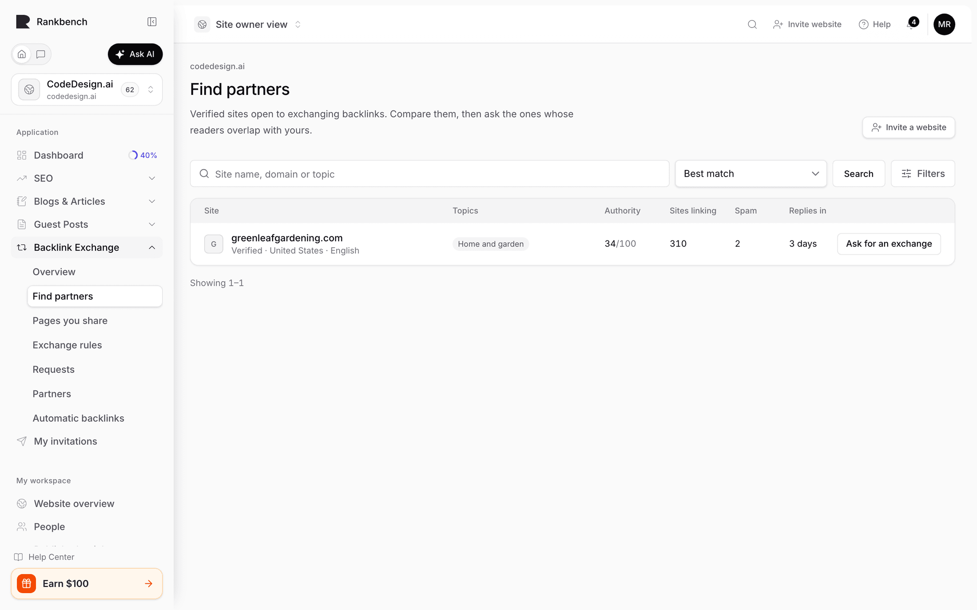Ask greenleafgardening.com for an exchange
This screenshot has height=610, width=977.
(889, 244)
